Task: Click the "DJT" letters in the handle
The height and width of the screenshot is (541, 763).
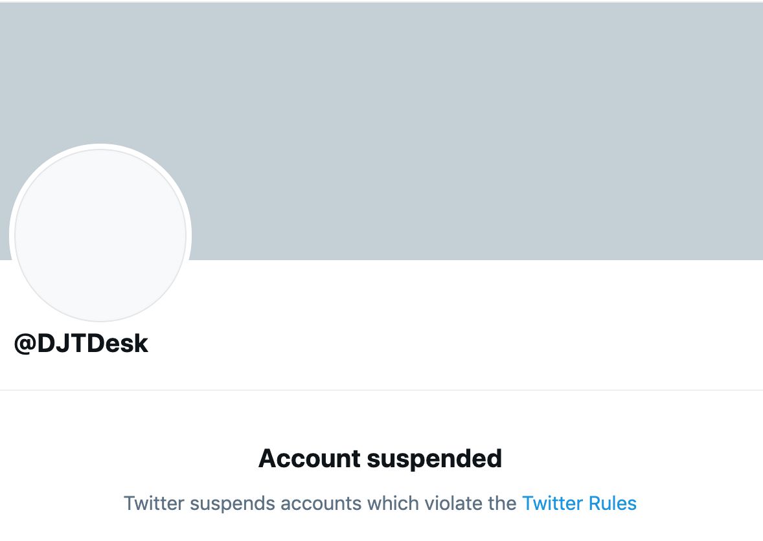Action: 62,344
